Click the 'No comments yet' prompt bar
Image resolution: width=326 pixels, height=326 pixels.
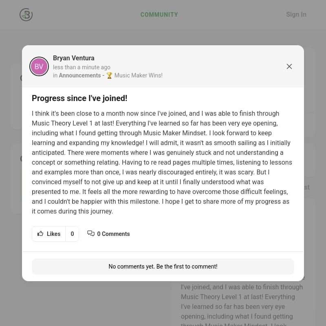163,267
